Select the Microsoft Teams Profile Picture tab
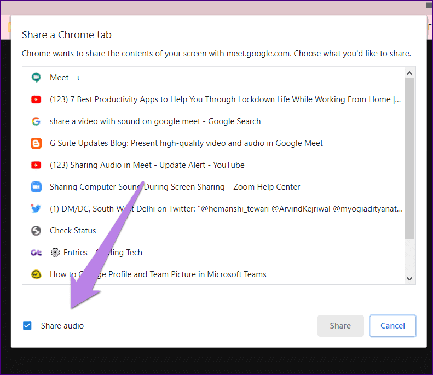The image size is (433, 375). (213, 274)
